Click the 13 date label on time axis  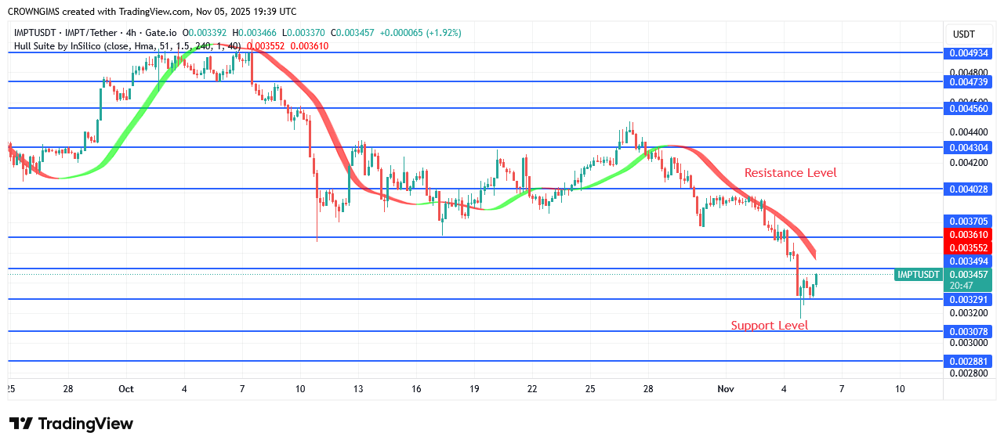point(358,389)
